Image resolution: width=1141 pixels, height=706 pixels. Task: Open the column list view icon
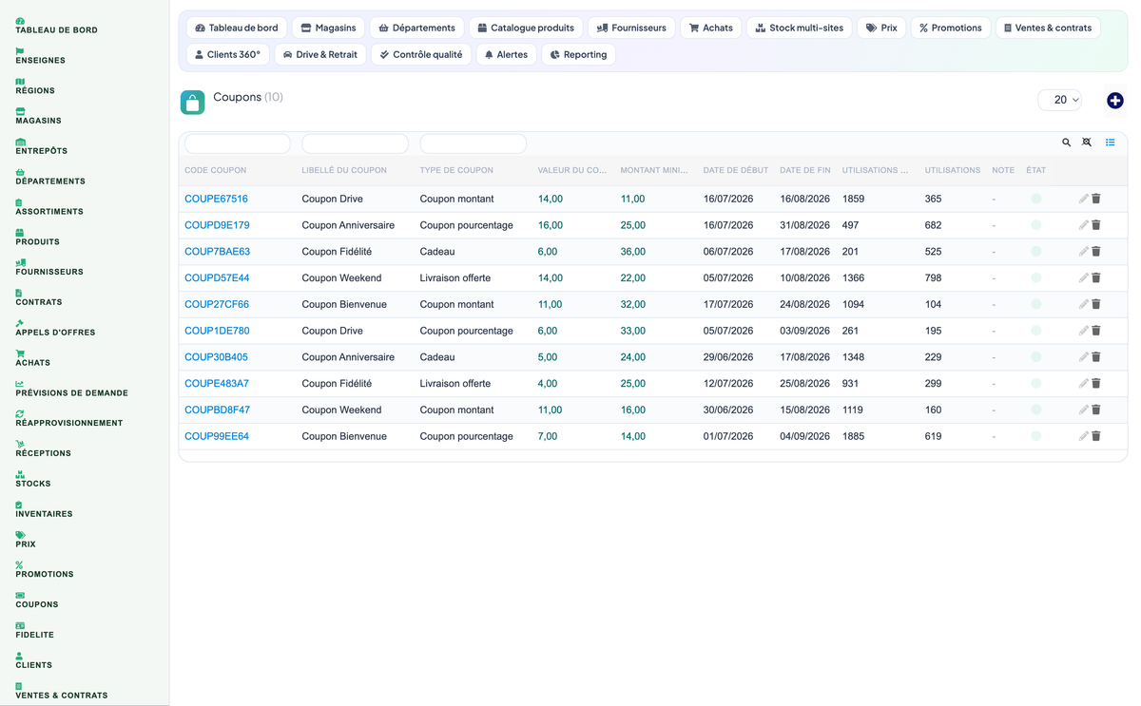click(1110, 143)
